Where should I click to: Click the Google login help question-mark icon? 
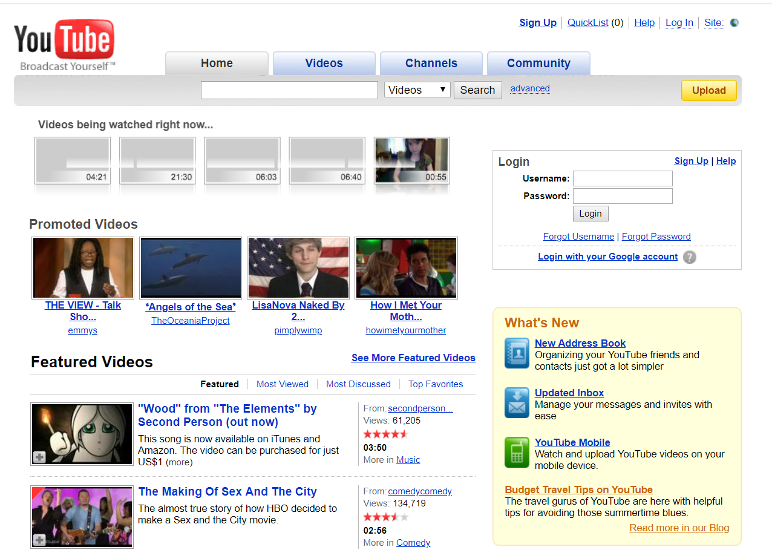tap(690, 257)
